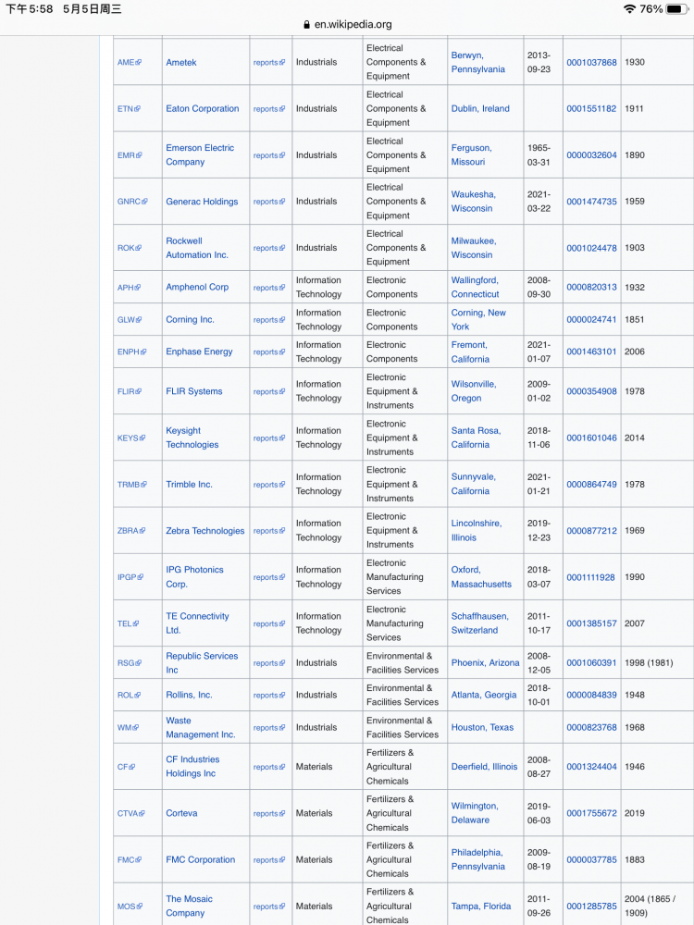
Task: Open the Corning Inc. article
Action: click(x=190, y=320)
